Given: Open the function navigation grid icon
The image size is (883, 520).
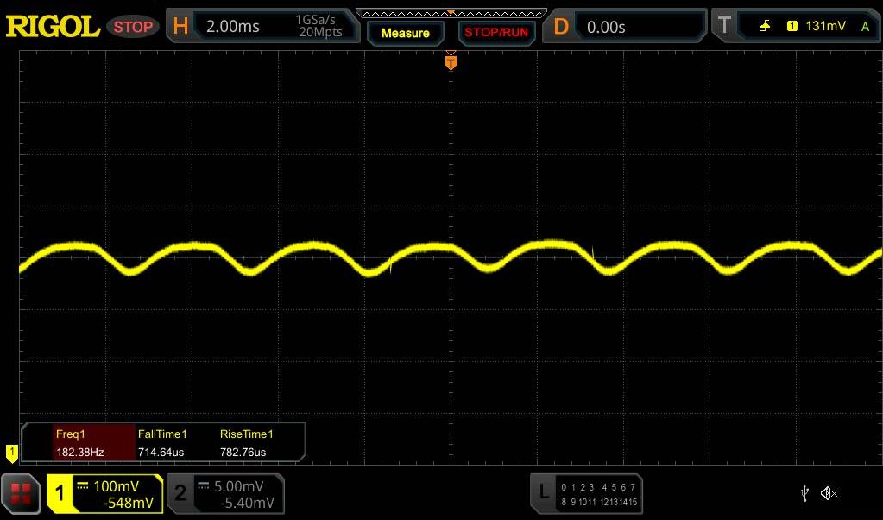Looking at the screenshot, I should [22, 494].
